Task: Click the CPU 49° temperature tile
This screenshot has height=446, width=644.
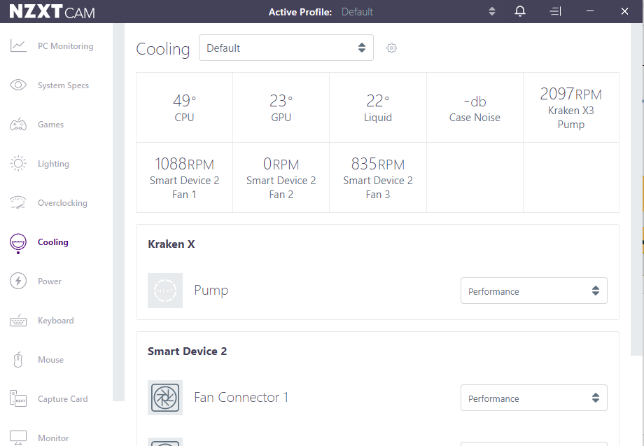Action: [184, 108]
